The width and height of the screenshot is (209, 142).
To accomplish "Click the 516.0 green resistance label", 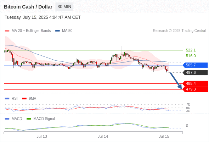I will pyautogui.click(x=191, y=56).
